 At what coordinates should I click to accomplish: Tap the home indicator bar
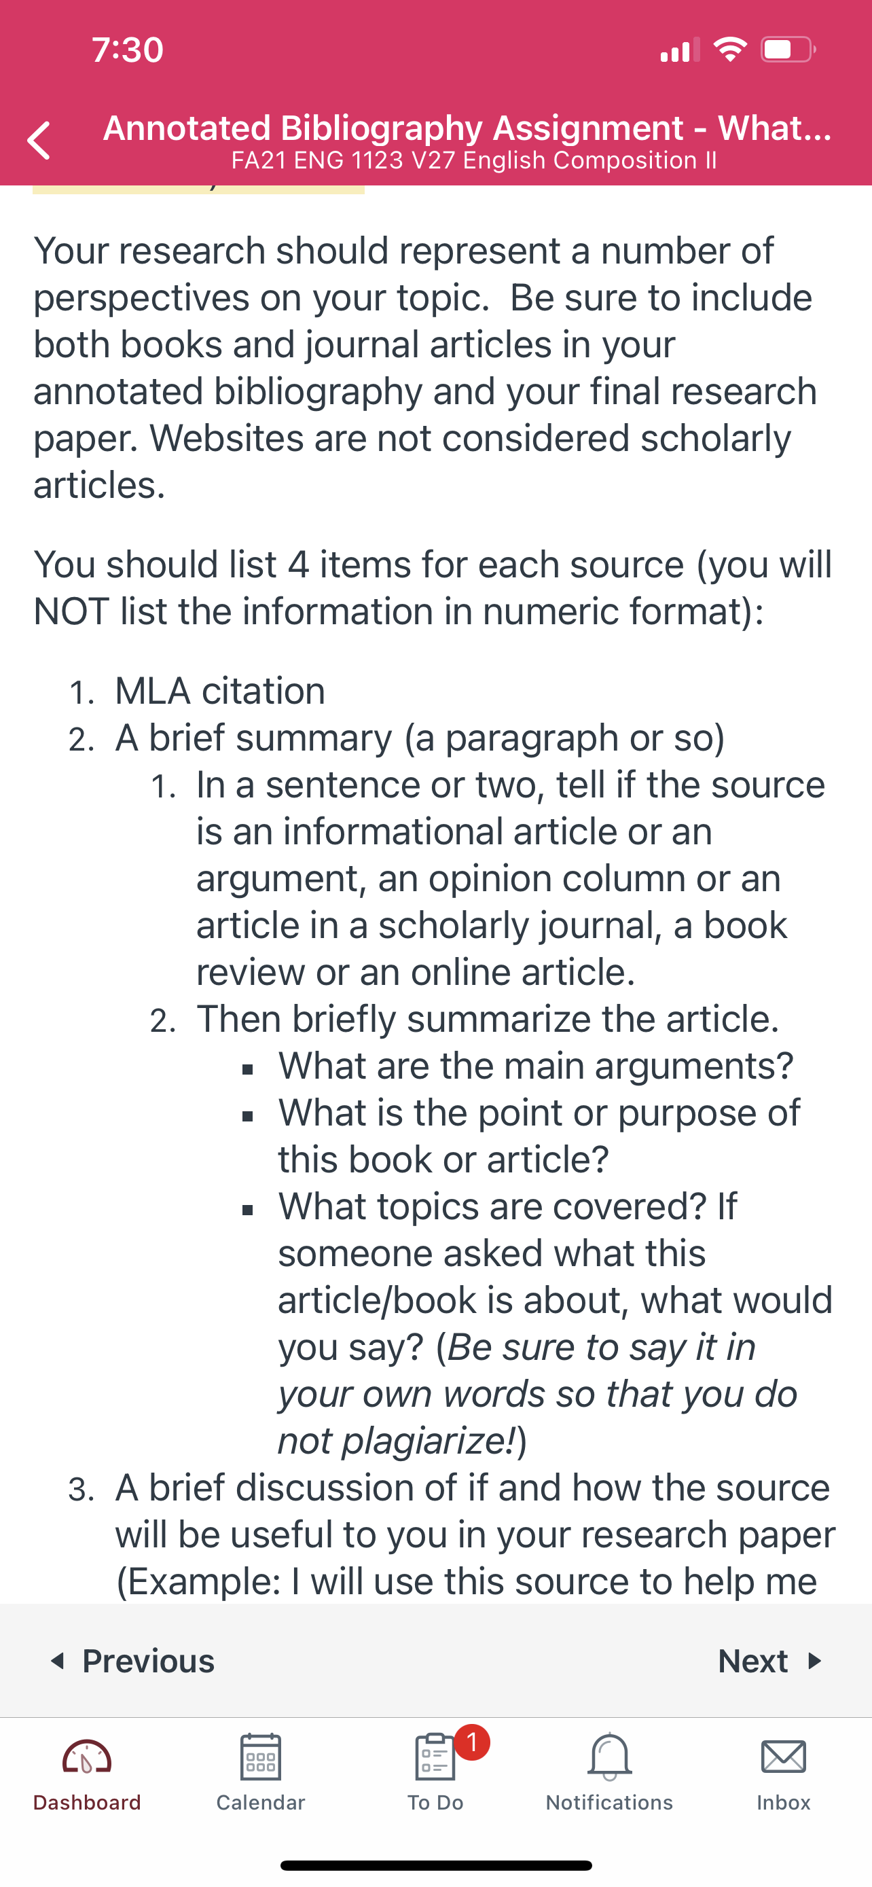437,1865
